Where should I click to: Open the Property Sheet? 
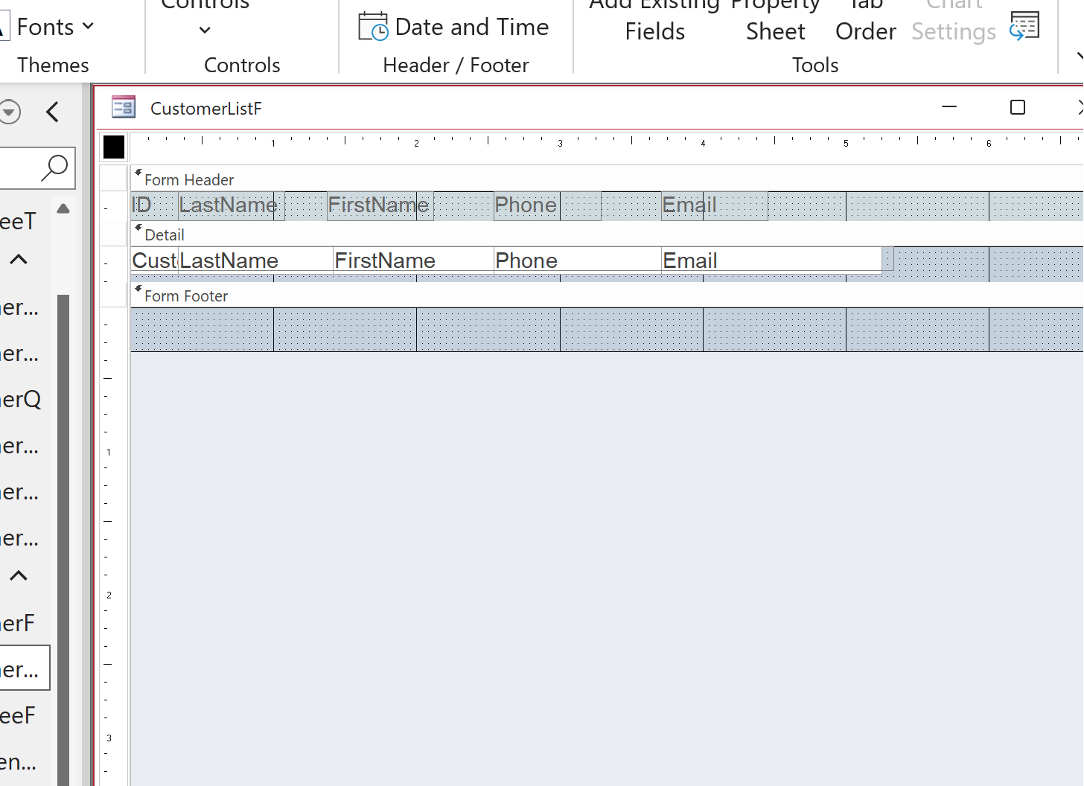pyautogui.click(x=775, y=22)
